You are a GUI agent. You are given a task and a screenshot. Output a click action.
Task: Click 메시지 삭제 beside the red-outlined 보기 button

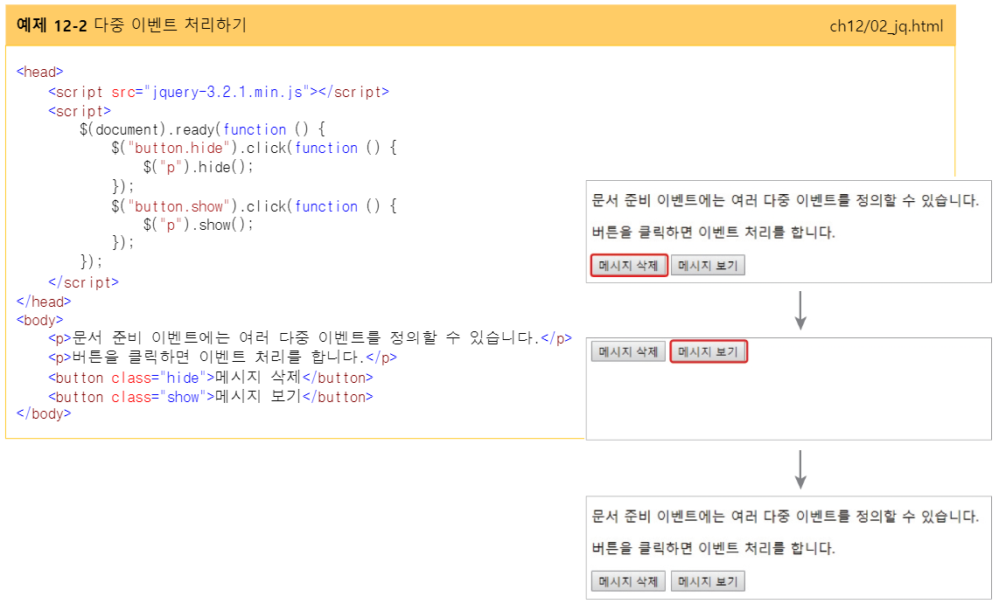click(x=629, y=351)
